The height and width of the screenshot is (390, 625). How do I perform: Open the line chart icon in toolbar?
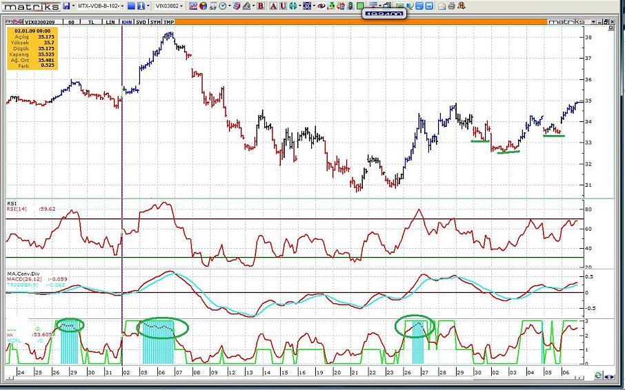[x=193, y=6]
